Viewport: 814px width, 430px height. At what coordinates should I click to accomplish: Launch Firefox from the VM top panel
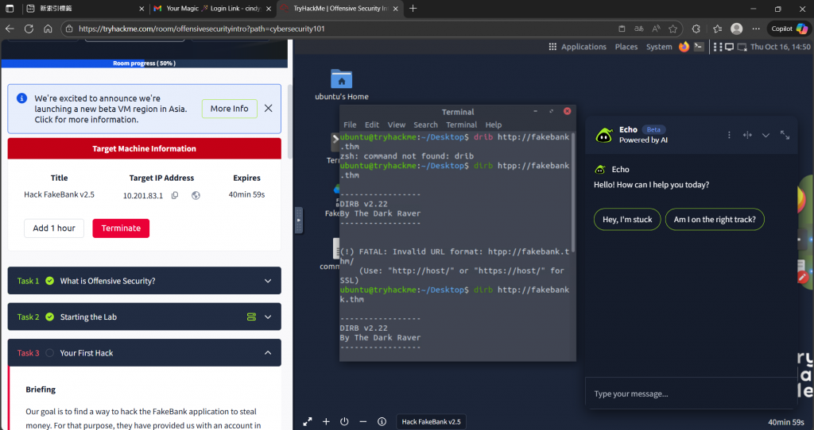coord(684,47)
